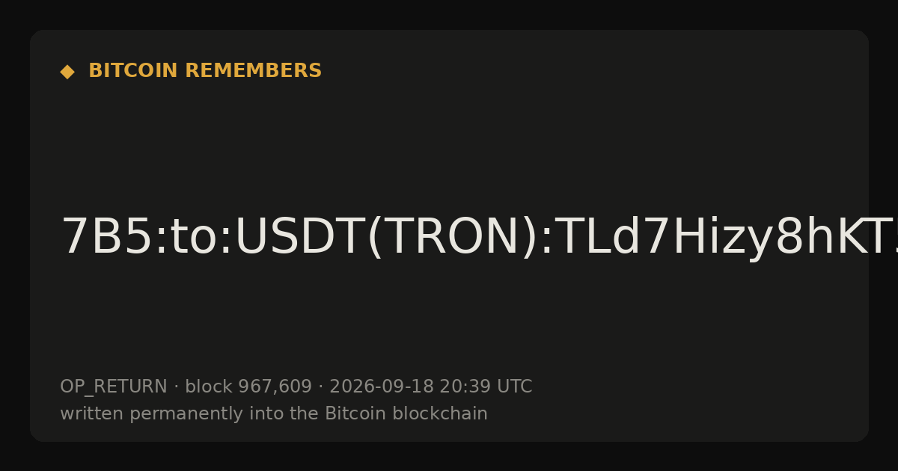Click the orange diamond icon
The height and width of the screenshot is (471, 898).
coord(67,72)
